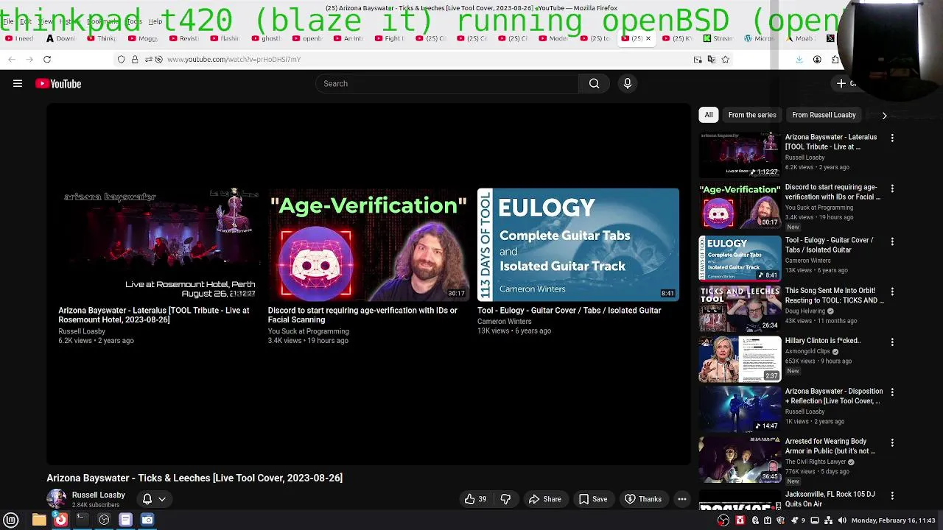Open Russell Loasby channel name link
Image resolution: width=943 pixels, height=530 pixels.
click(x=99, y=495)
